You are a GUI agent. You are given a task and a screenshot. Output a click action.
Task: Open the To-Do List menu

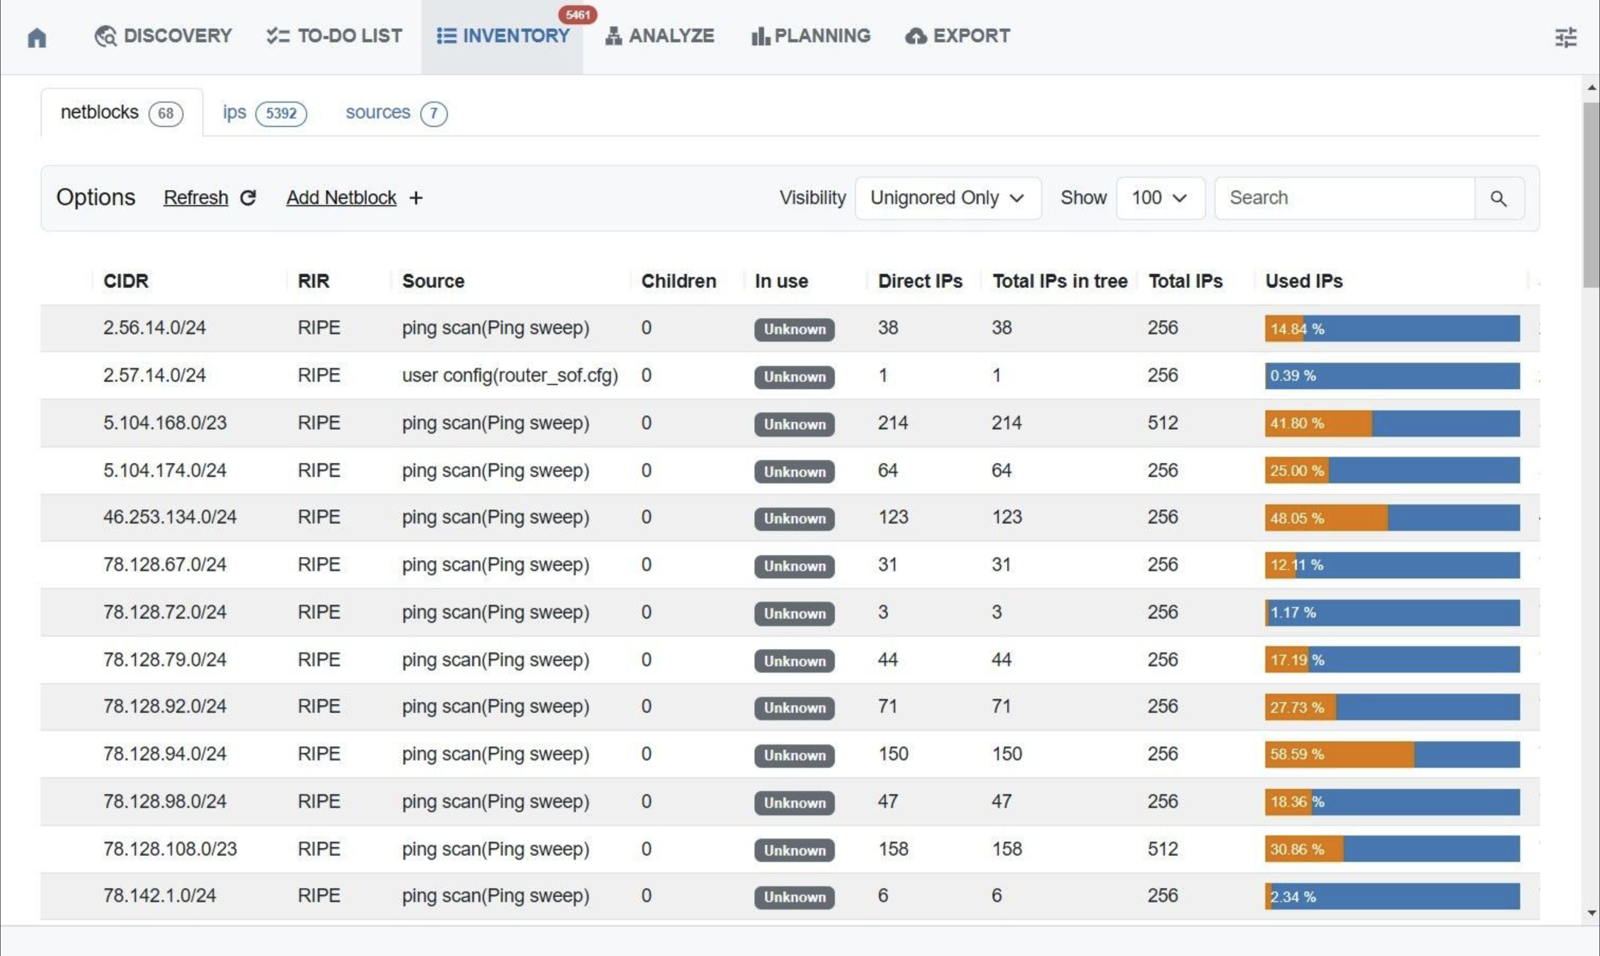point(334,36)
